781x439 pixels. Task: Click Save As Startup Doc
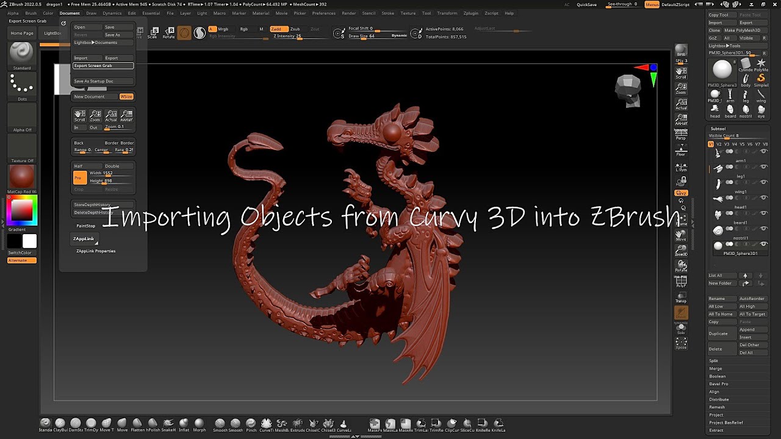[x=103, y=81]
